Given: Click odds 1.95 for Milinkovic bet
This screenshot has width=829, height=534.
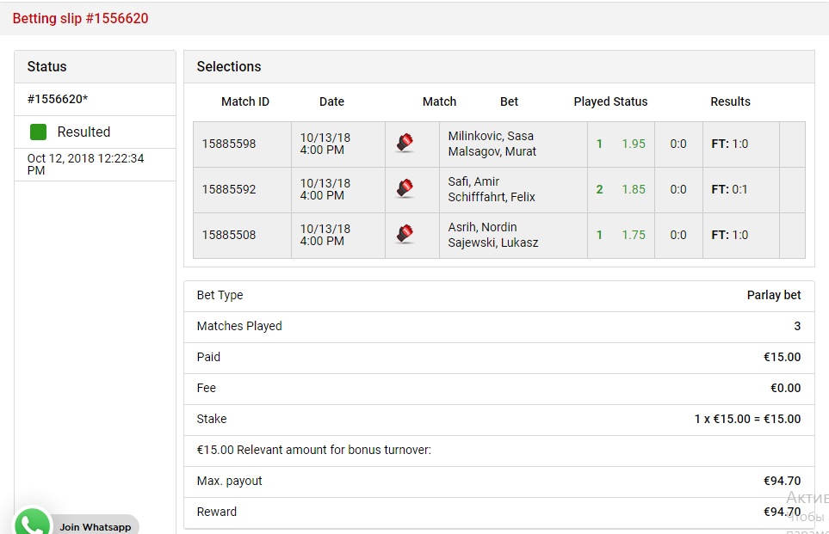Looking at the screenshot, I should pos(634,144).
